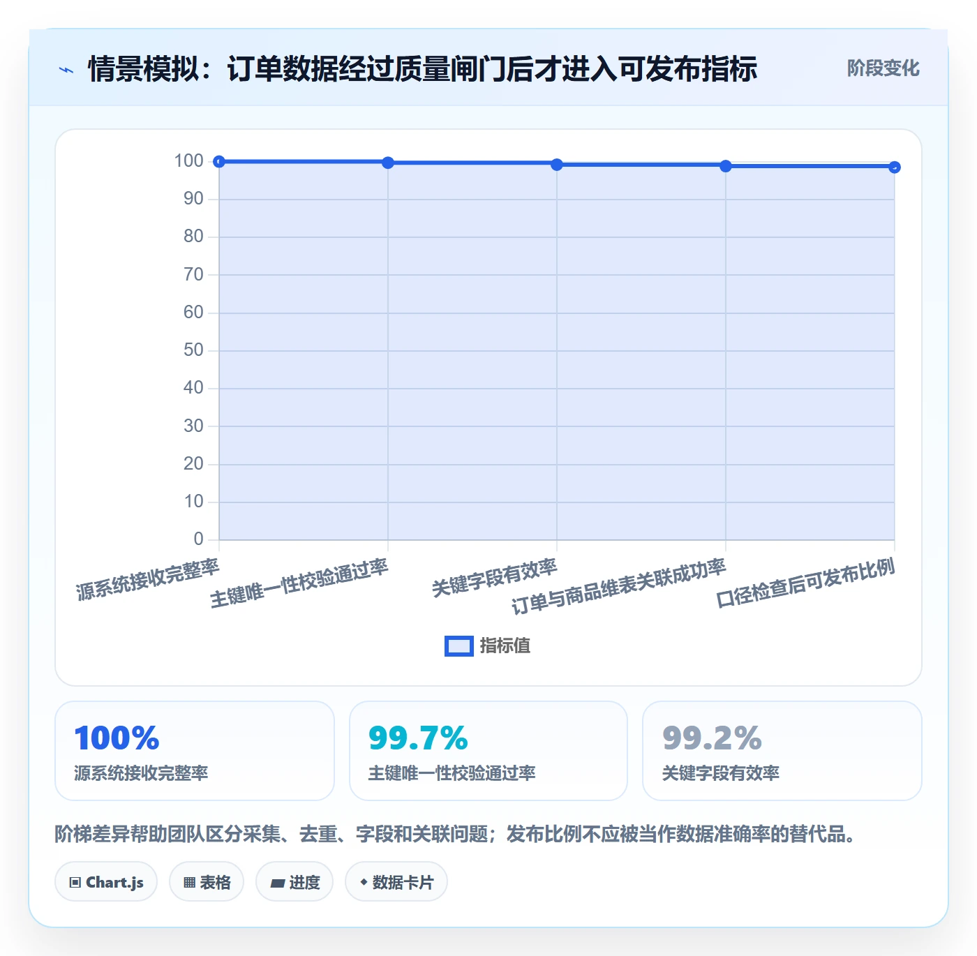This screenshot has height=956, width=977.
Task: Click the 0 y-axis tick label
Action: tap(199, 539)
